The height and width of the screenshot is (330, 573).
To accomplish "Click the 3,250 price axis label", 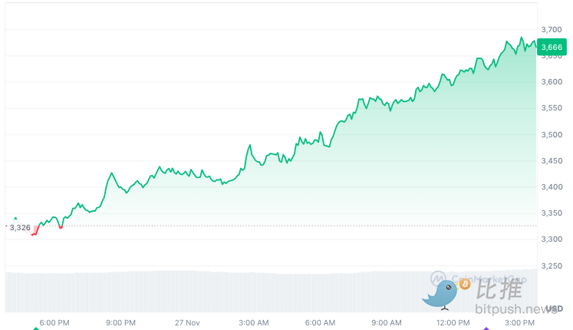I will 552,266.
